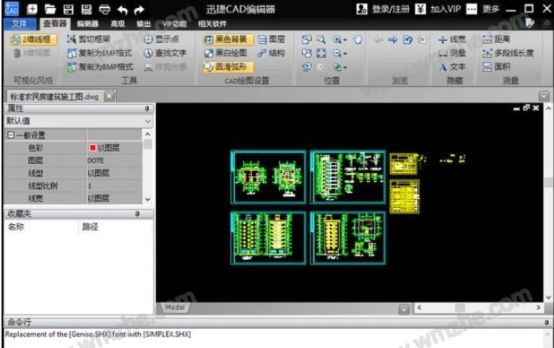Select the 剪切框架 tool

89,39
